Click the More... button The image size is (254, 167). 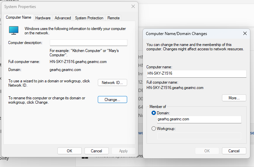coord(234,98)
